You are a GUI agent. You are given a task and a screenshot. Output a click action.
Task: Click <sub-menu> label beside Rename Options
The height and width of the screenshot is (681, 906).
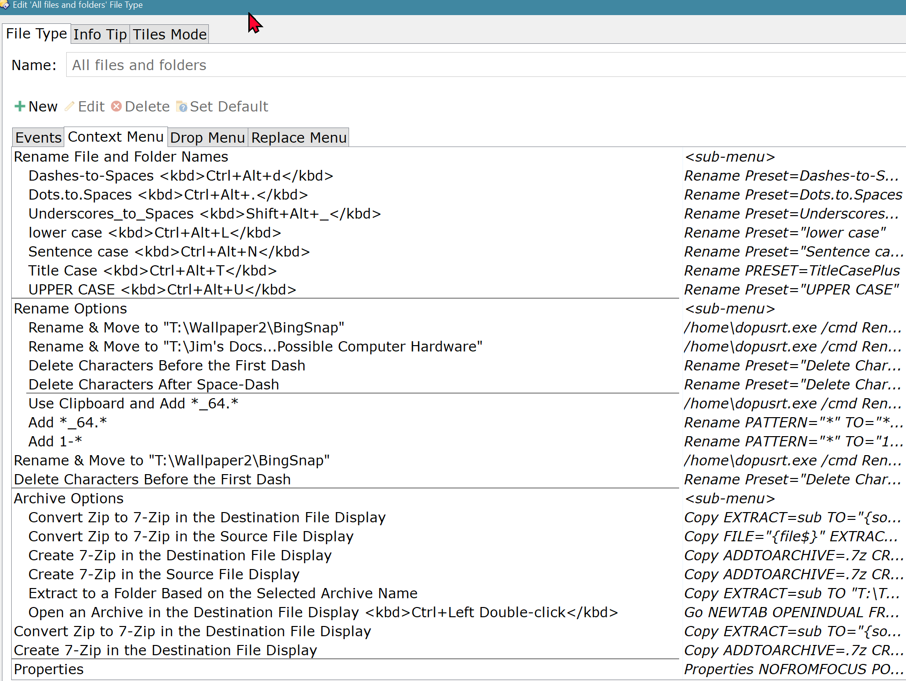[729, 309]
